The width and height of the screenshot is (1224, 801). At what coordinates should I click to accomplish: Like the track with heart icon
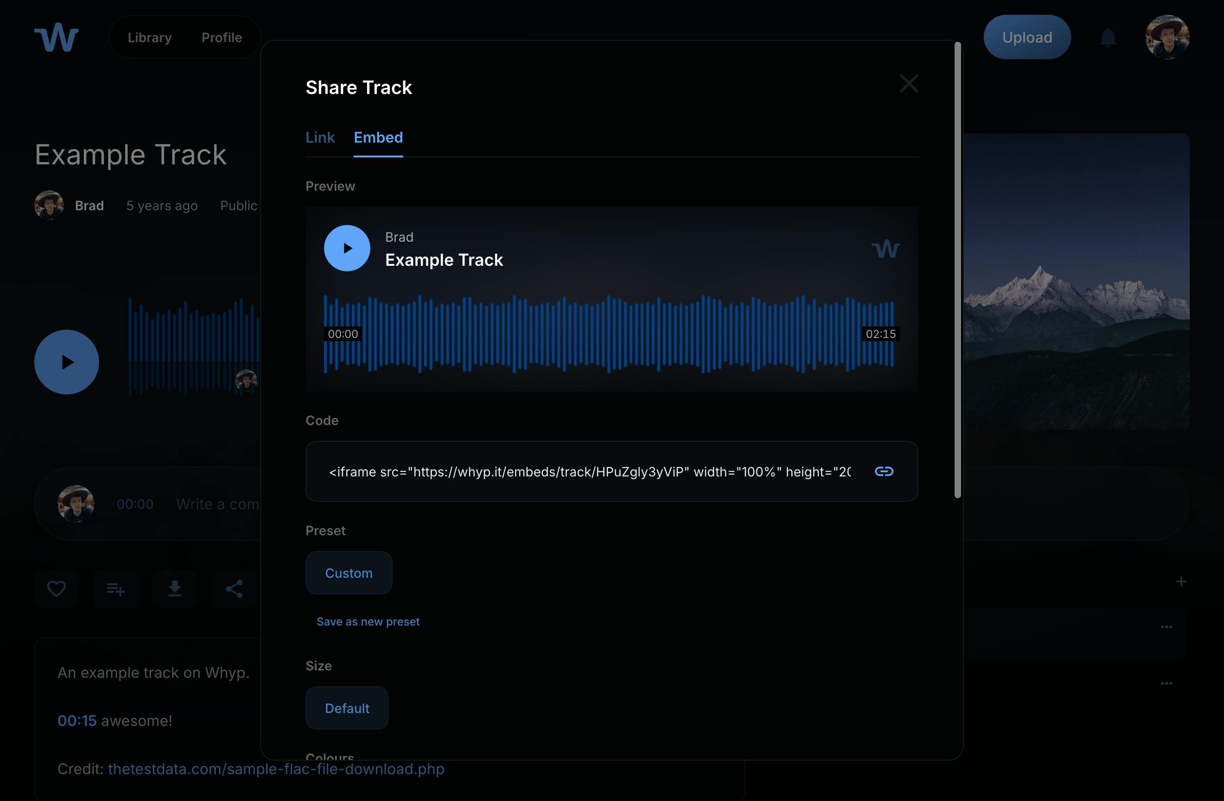56,588
